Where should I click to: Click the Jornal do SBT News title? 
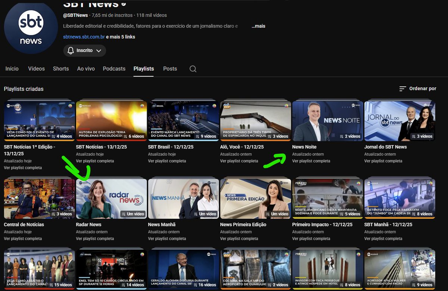(x=386, y=147)
